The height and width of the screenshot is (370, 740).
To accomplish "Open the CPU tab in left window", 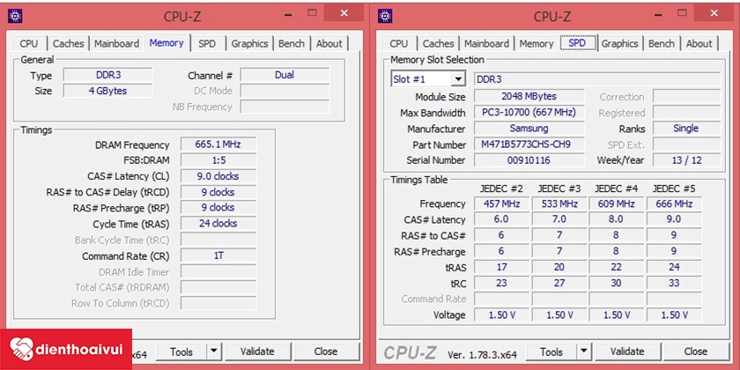I will point(29,43).
